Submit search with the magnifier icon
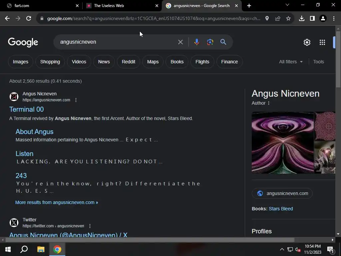The width and height of the screenshot is (341, 256). click(223, 42)
